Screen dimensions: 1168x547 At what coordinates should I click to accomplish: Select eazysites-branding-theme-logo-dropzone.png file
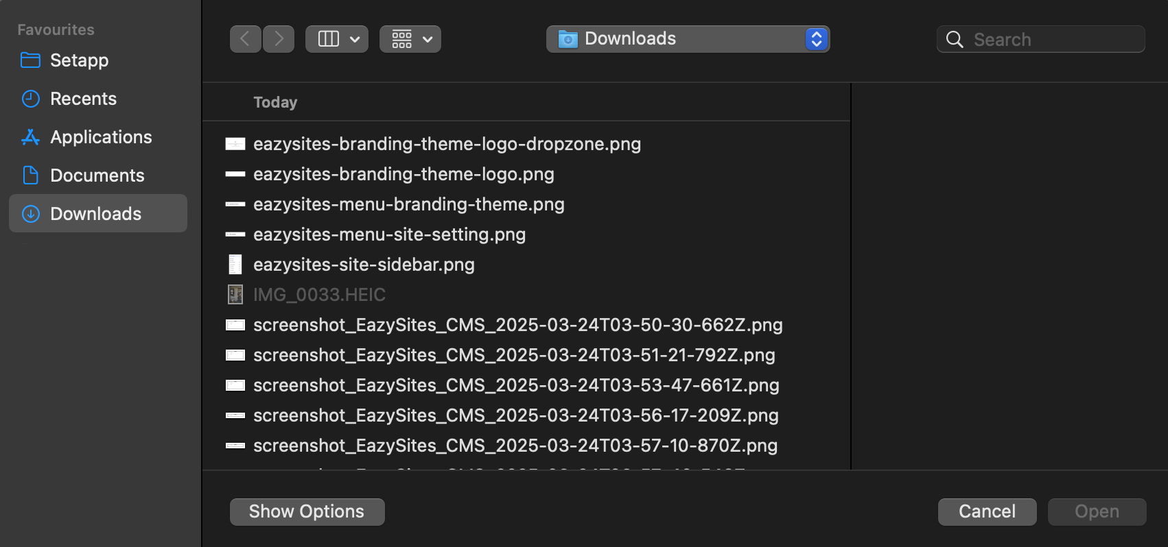[x=447, y=144]
